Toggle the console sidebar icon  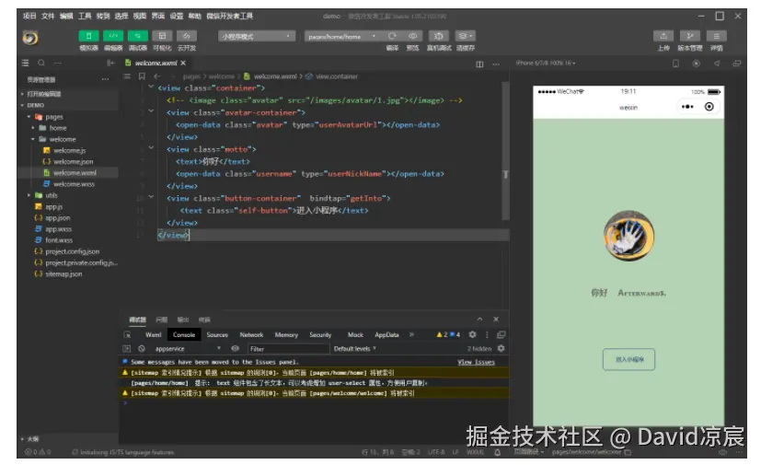coord(127,348)
